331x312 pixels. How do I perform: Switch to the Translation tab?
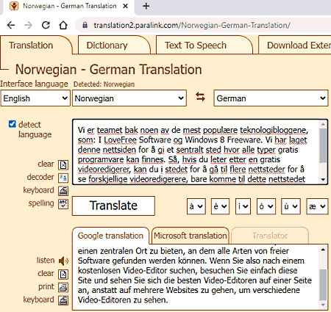pos(36,45)
